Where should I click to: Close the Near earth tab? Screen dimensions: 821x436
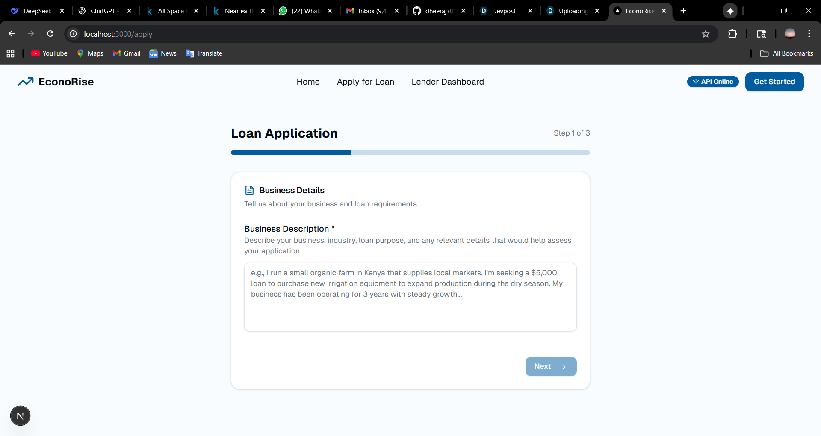click(x=263, y=11)
